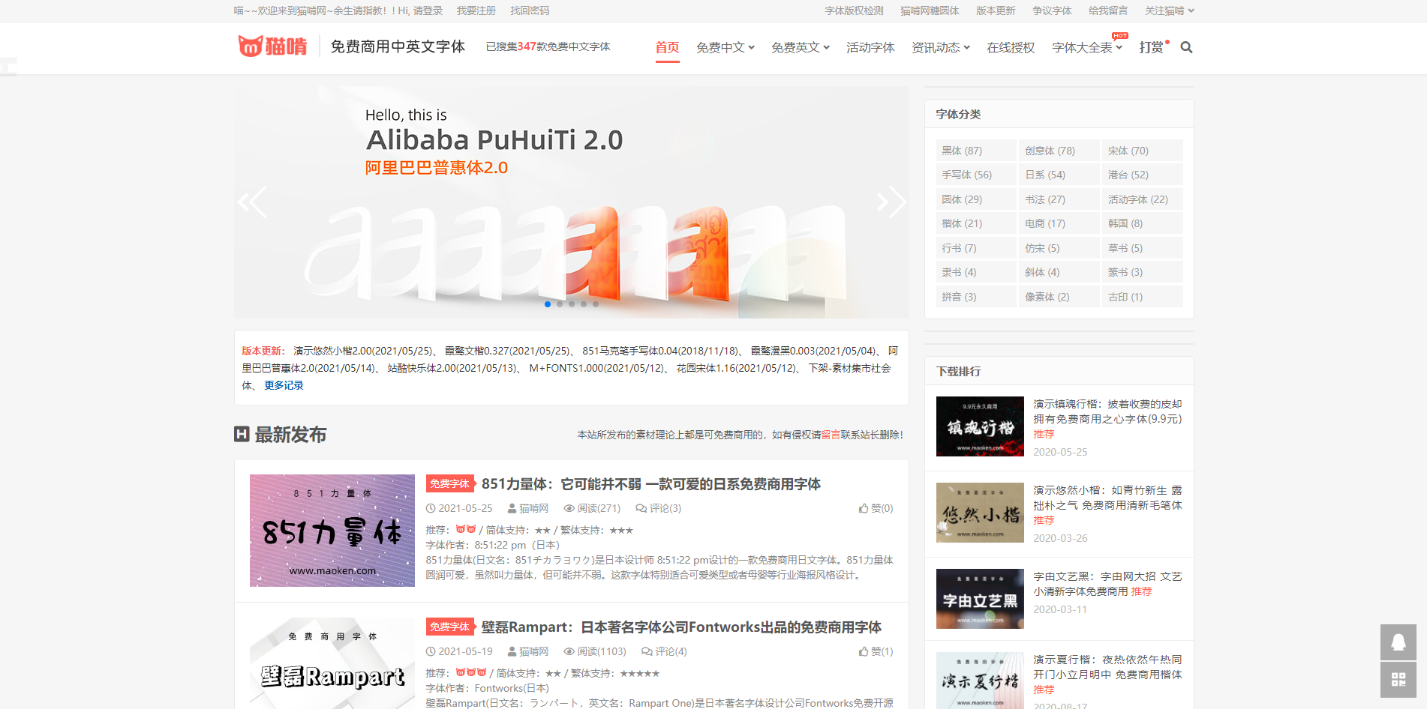
Task: Open 镇魂行楷 ranking thumbnail
Action: click(980, 426)
